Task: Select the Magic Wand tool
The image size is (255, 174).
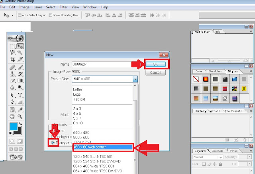Action: (20, 52)
